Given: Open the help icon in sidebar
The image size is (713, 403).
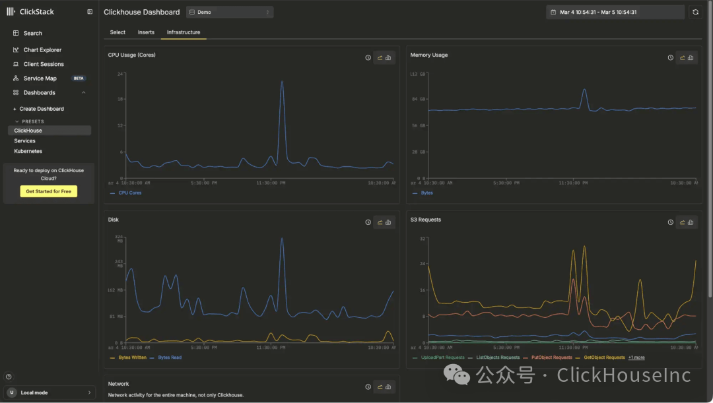Looking at the screenshot, I should pos(9,377).
